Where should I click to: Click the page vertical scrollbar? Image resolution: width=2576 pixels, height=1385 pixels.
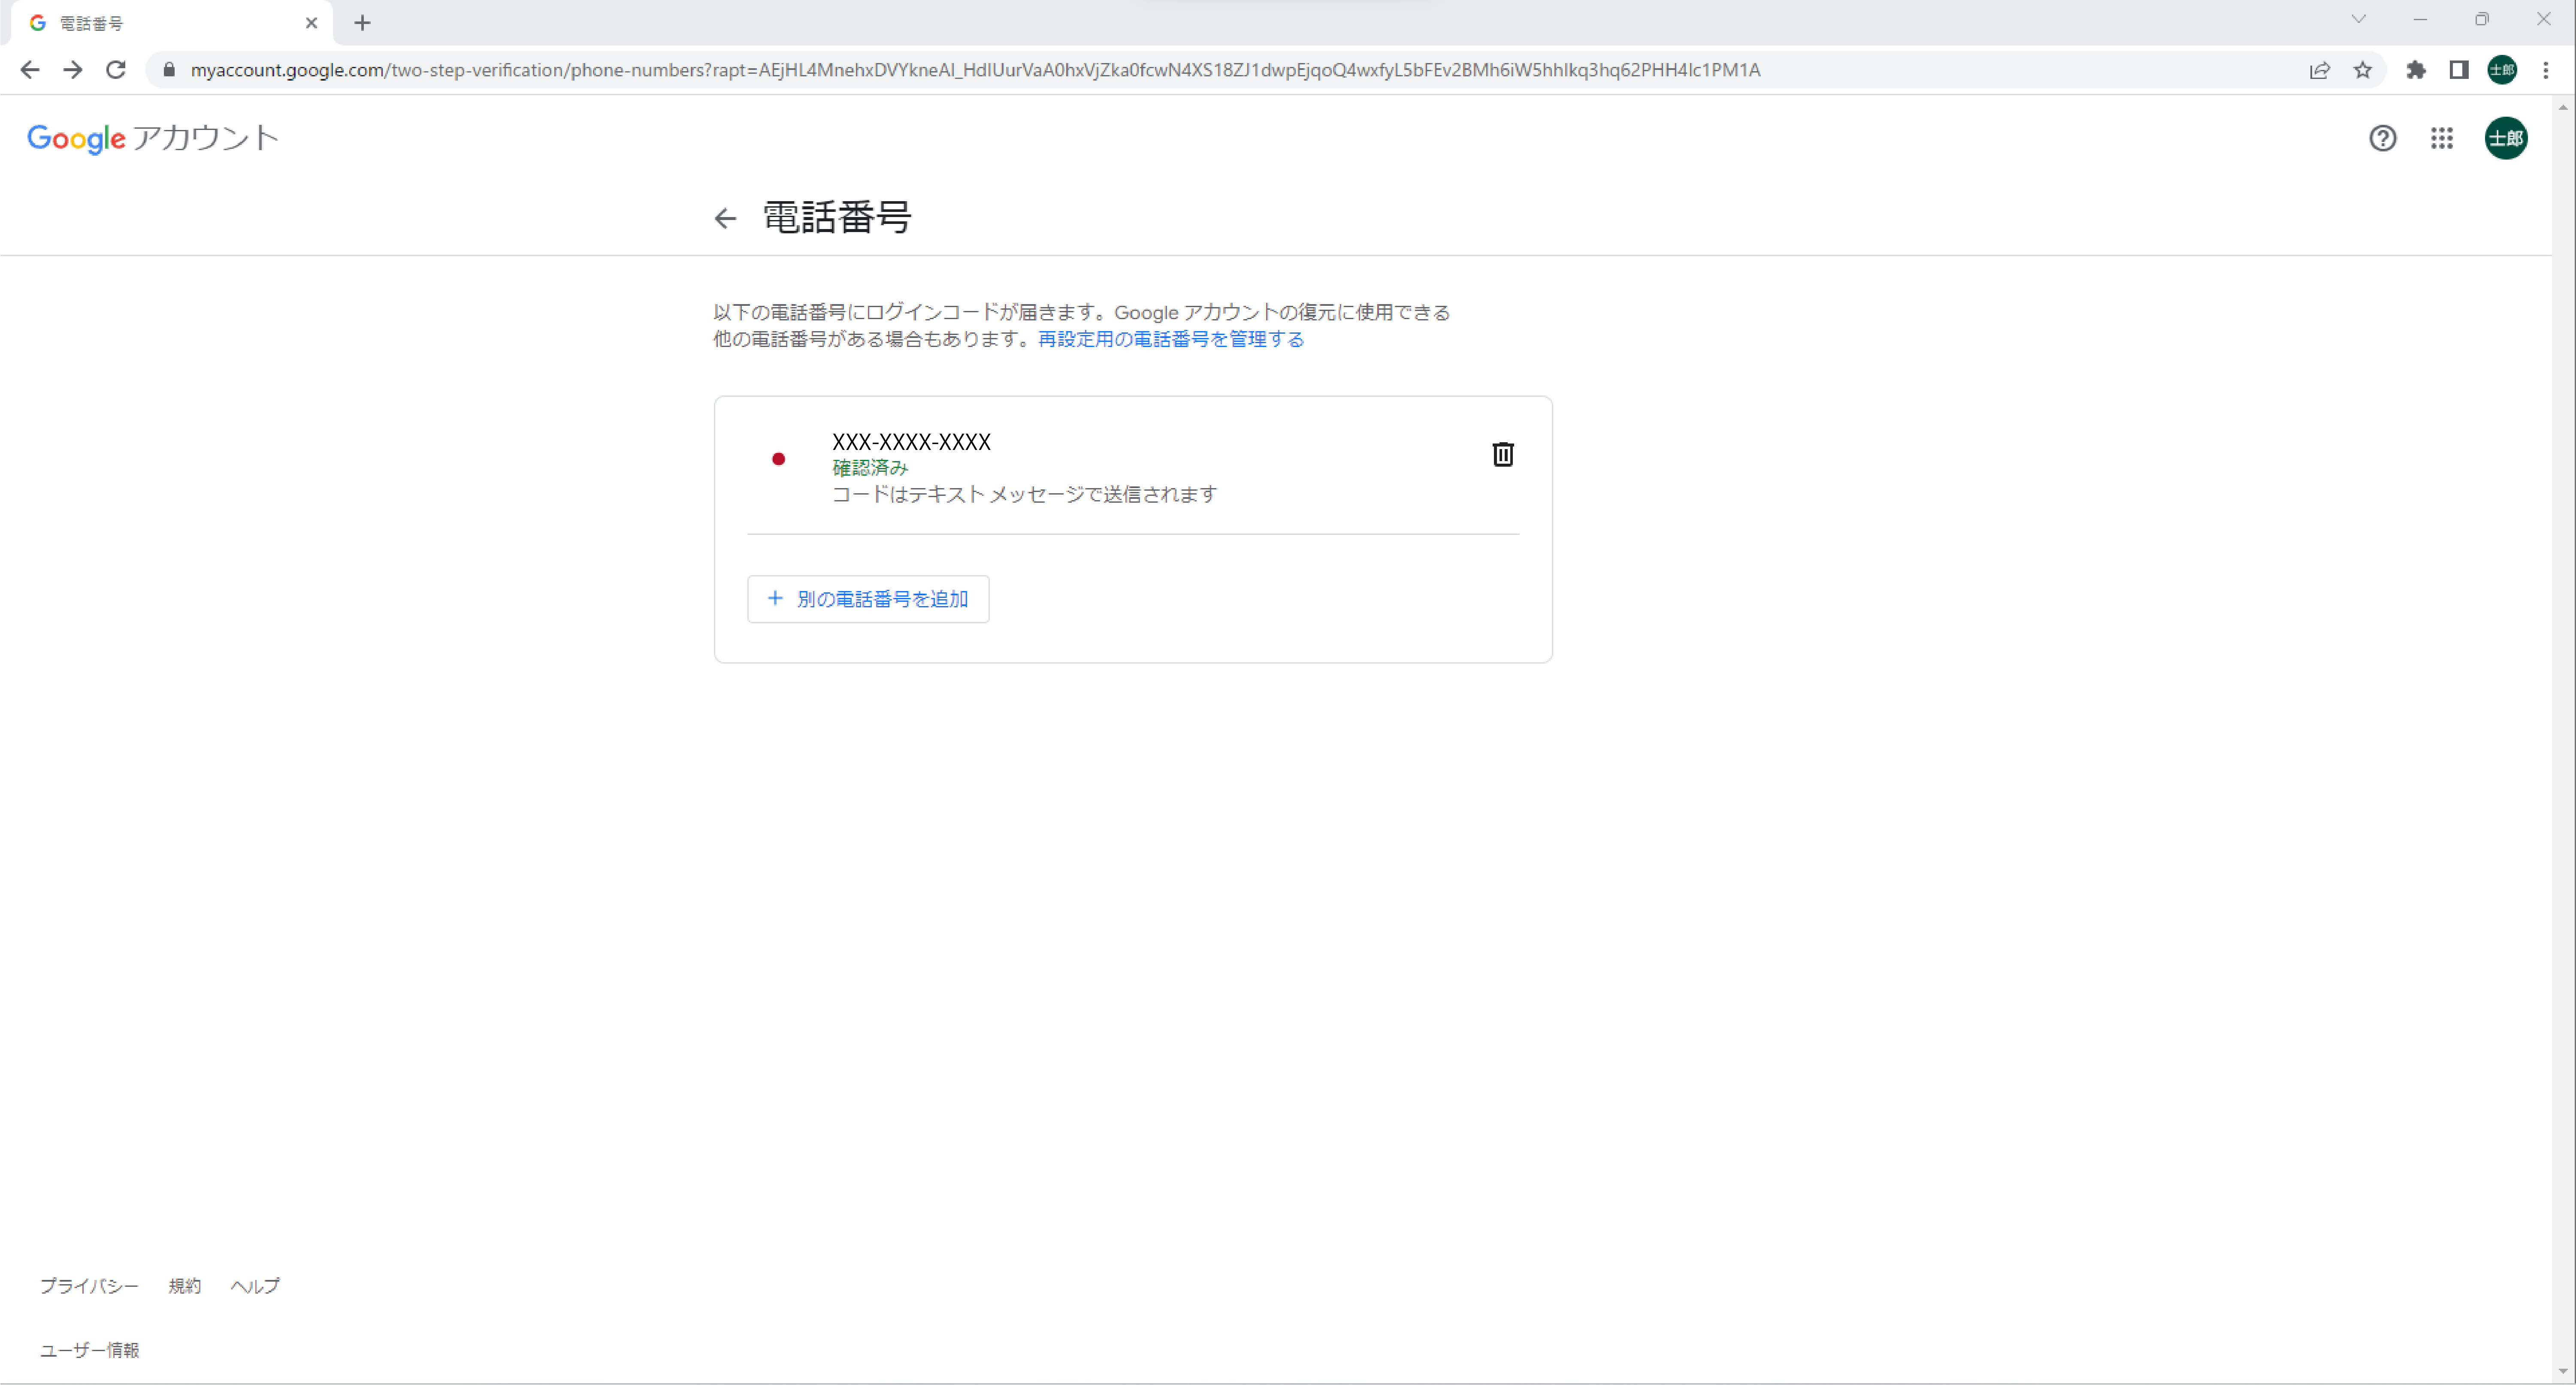pos(2563,740)
